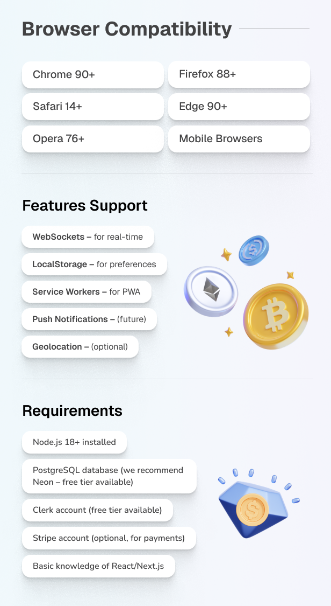
Task: Click the silver Ethereum coin icon
Action: tap(211, 291)
